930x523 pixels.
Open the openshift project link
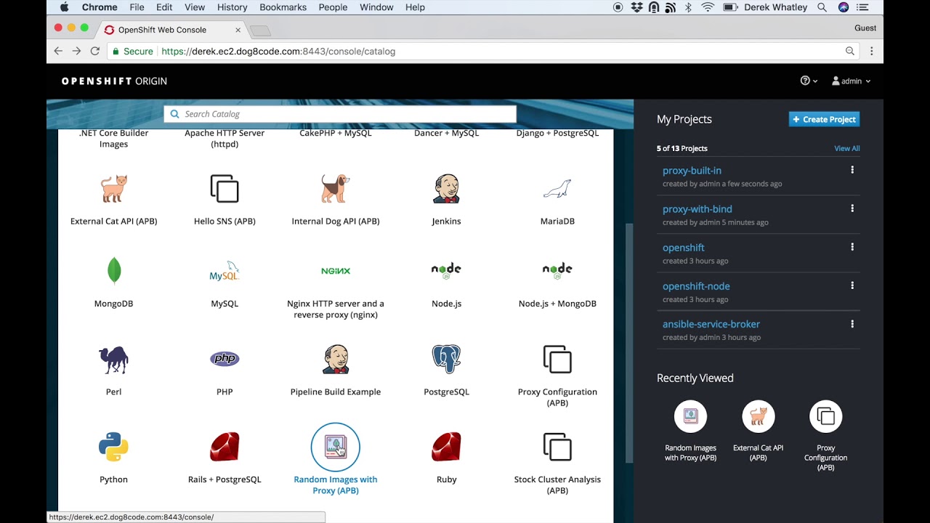(684, 248)
